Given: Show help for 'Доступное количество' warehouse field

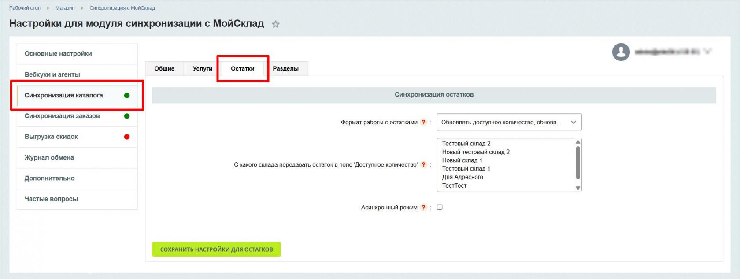Looking at the screenshot, I should 423,165.
